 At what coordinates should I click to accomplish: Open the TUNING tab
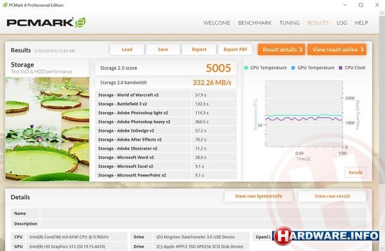[289, 23]
